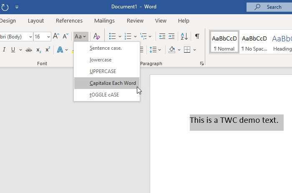Screen dimensions: 292x193
Task: Open the Line Spacing dropdown arrow
Action: tap(160, 50)
